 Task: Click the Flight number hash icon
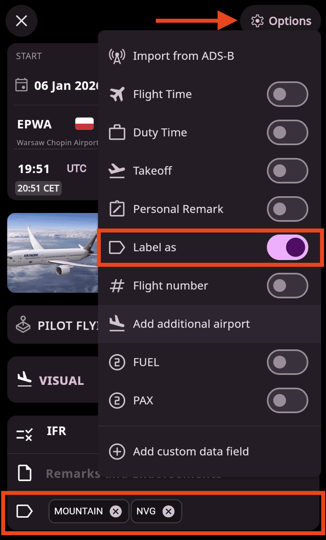point(117,286)
